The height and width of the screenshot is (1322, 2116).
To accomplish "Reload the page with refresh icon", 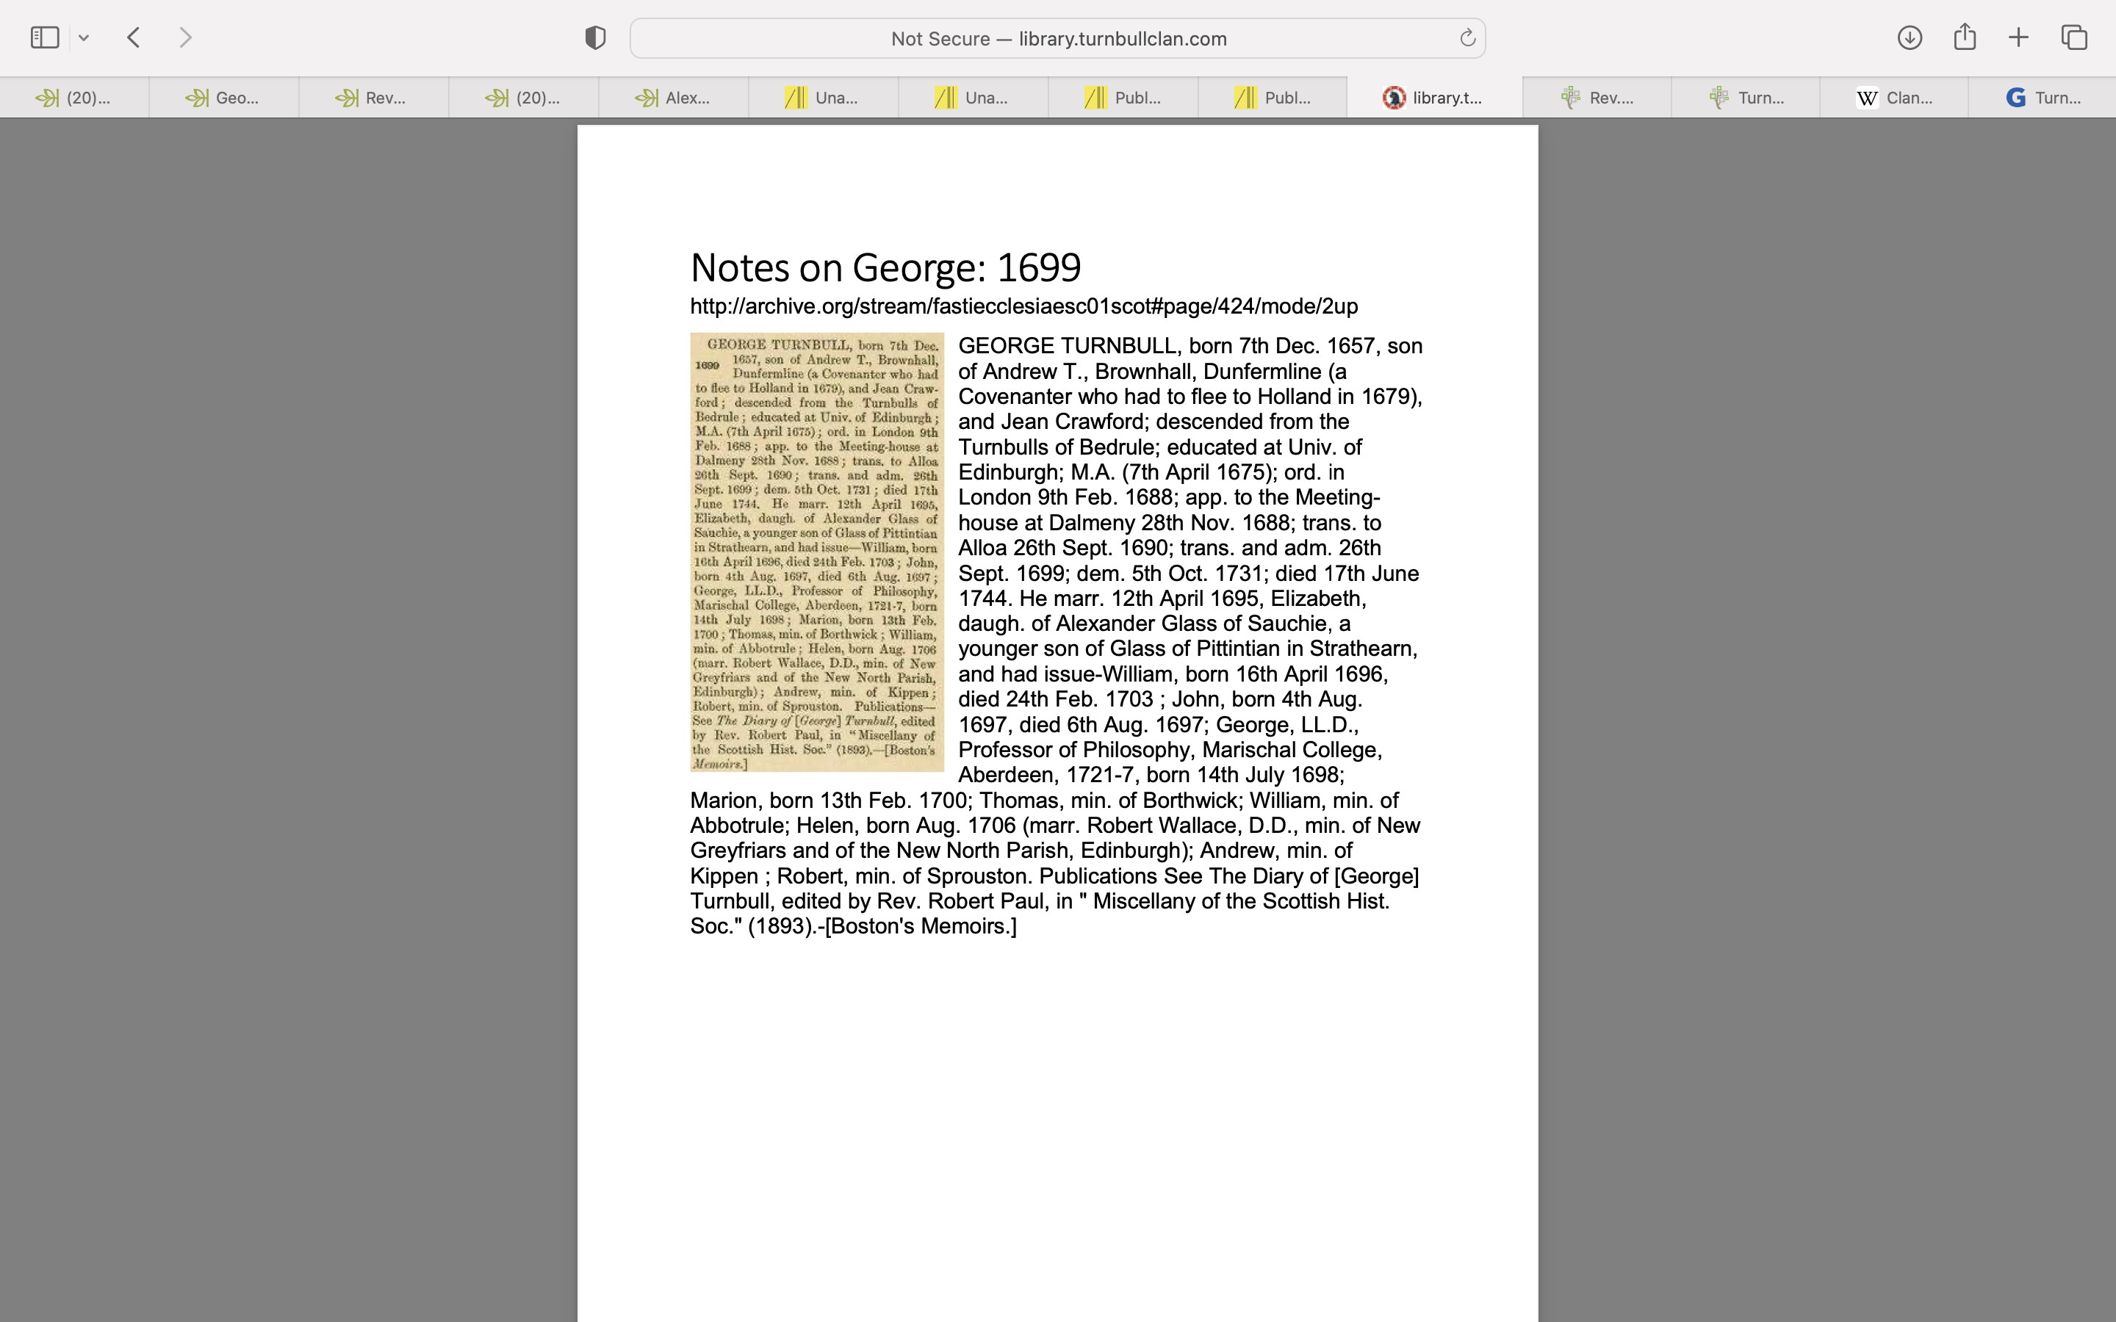I will point(1467,37).
